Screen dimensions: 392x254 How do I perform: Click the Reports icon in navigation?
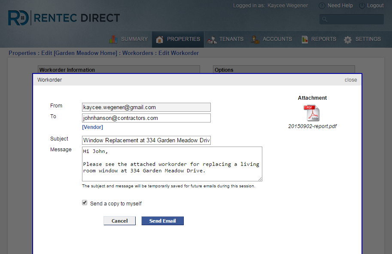click(305, 40)
